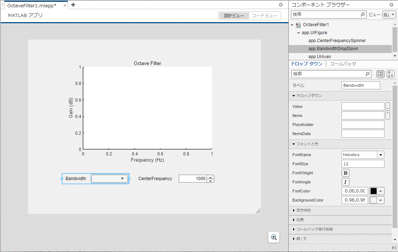Toggle the bold FontWeight icon

(346, 173)
